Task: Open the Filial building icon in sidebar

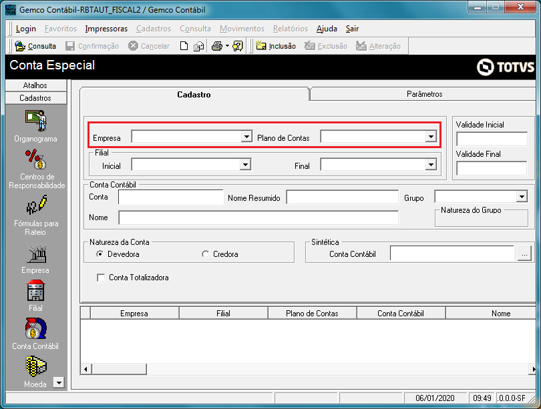Action: (35, 291)
